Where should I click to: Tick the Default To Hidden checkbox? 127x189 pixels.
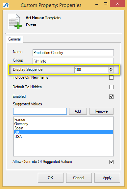[111, 87]
